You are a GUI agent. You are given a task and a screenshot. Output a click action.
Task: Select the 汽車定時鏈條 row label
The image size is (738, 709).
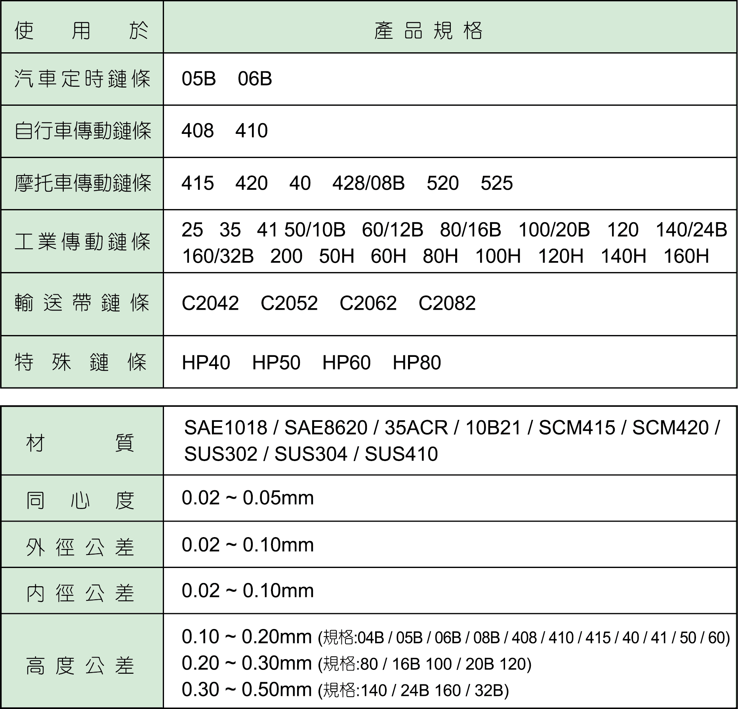pyautogui.click(x=82, y=79)
